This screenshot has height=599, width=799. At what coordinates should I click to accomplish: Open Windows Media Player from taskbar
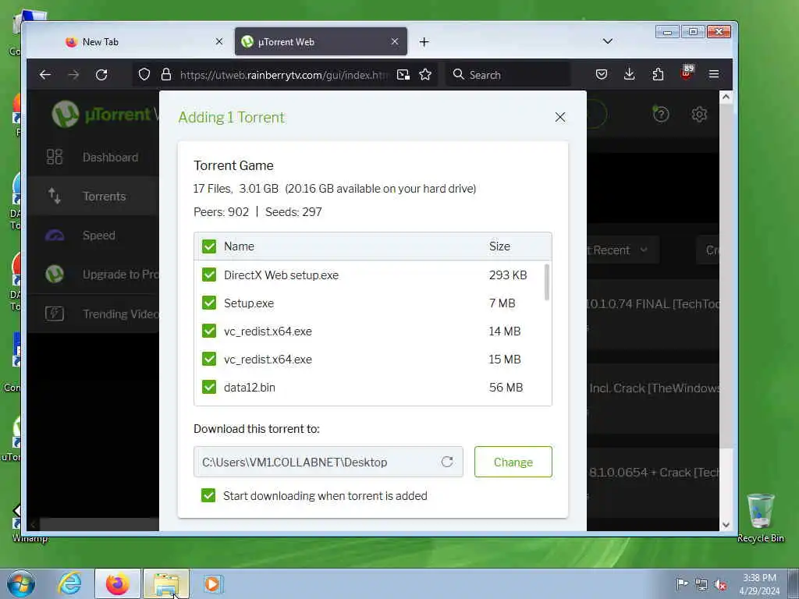point(212,583)
